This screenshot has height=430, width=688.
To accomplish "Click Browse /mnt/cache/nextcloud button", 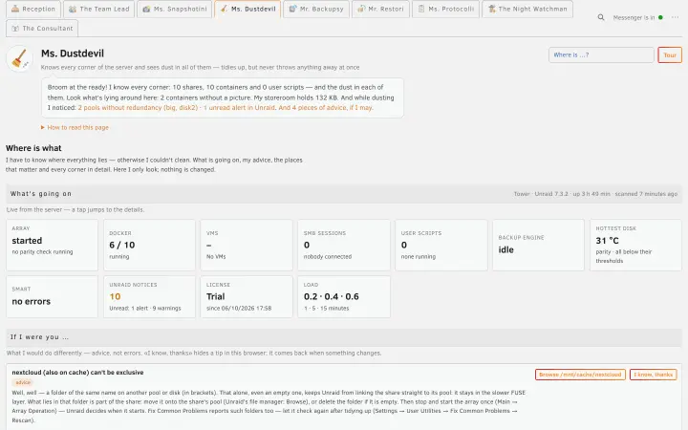I will pyautogui.click(x=580, y=375).
